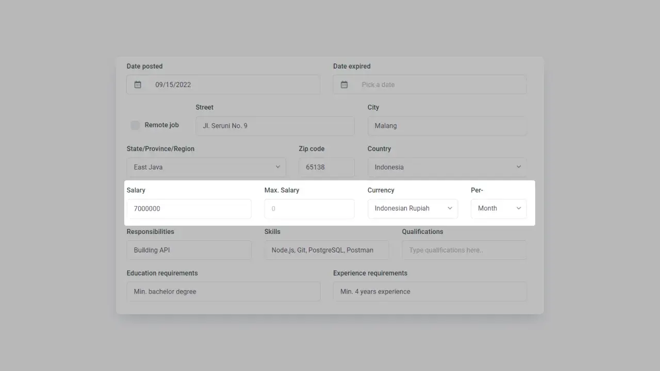Click the Date posted value 09/15/2022

click(173, 85)
